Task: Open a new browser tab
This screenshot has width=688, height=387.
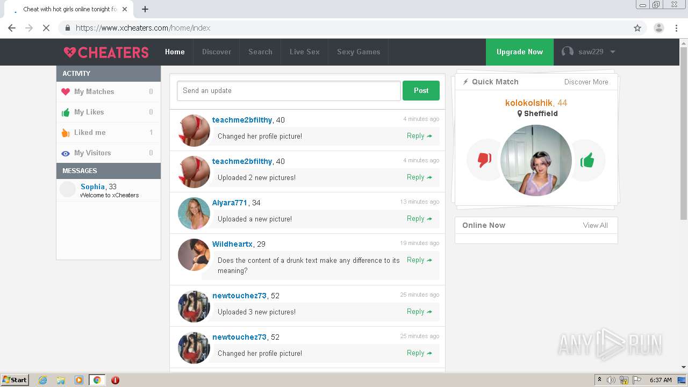Action: (x=145, y=9)
